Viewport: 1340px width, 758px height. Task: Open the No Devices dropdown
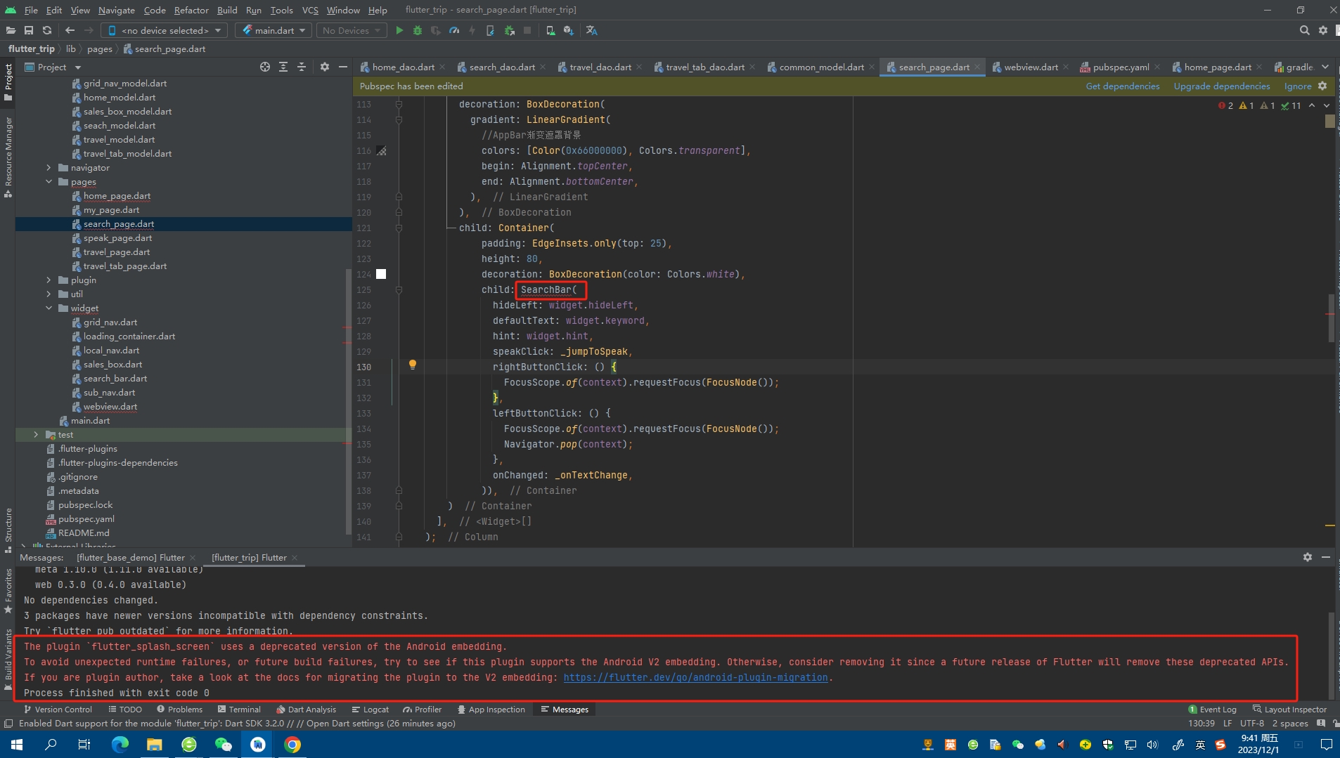[x=352, y=30]
